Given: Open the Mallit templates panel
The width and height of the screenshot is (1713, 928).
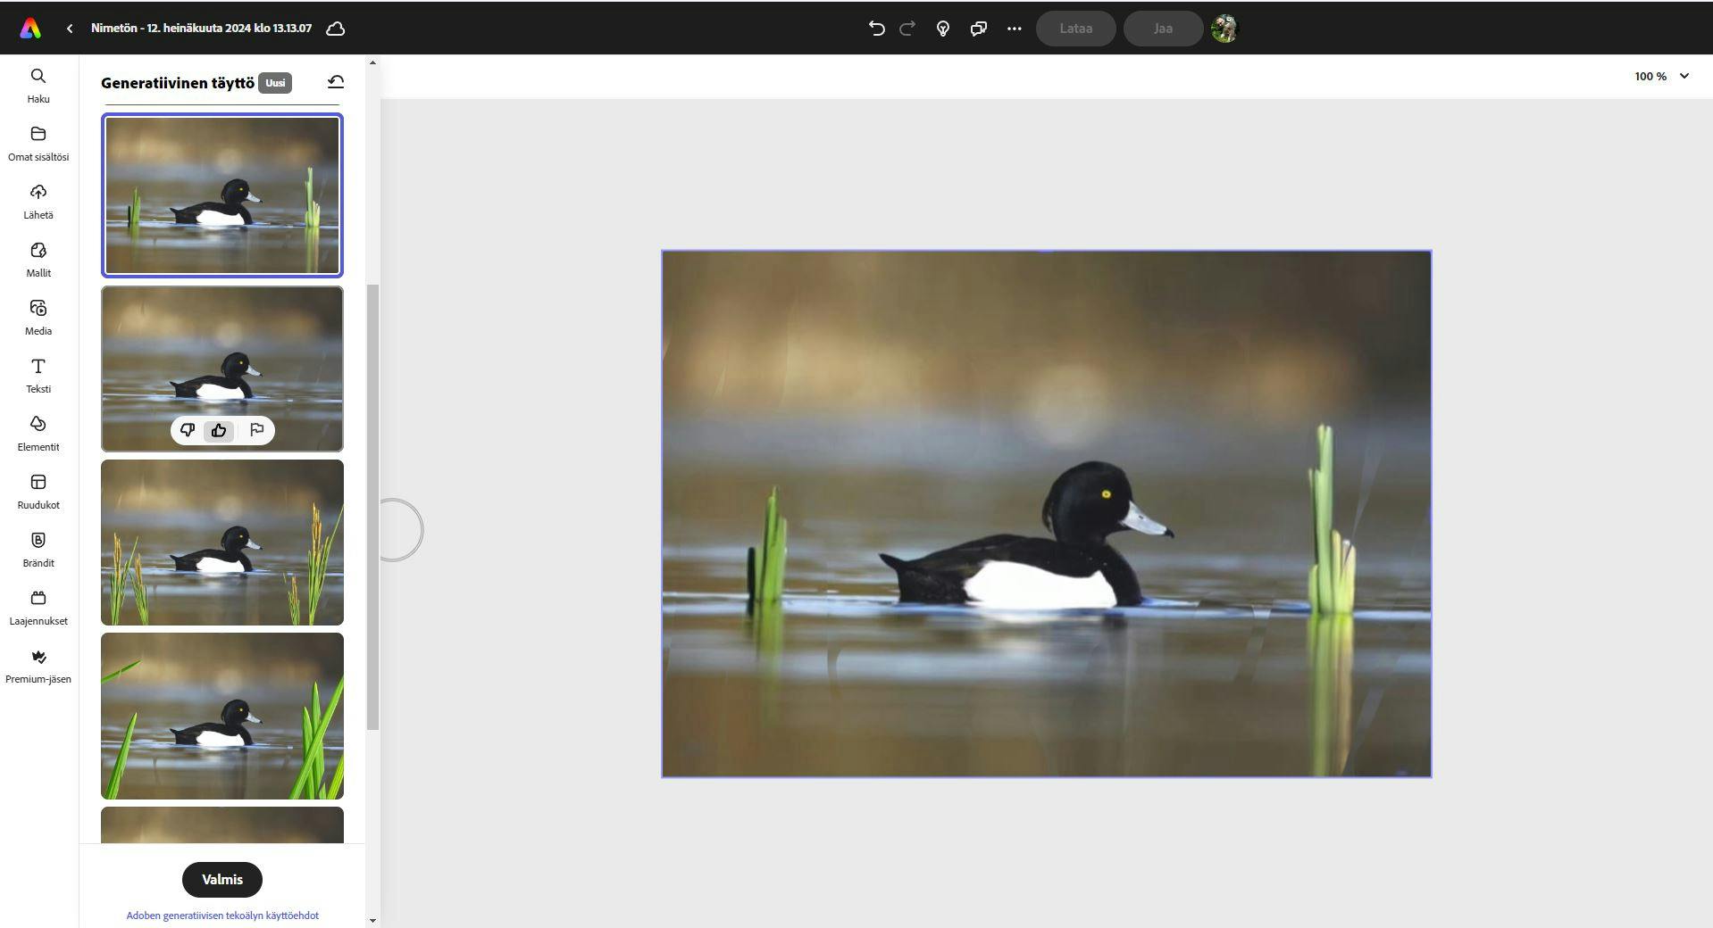Looking at the screenshot, I should 38,260.
